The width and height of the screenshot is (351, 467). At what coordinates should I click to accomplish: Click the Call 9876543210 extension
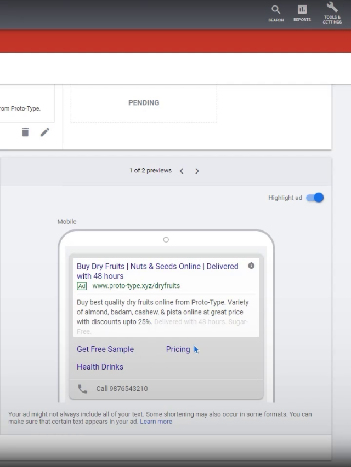(x=122, y=389)
